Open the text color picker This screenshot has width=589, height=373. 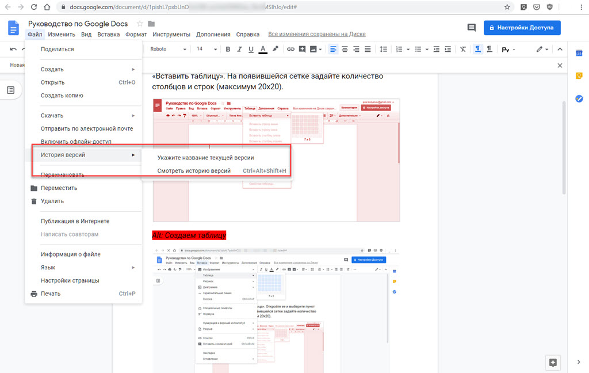click(x=263, y=50)
